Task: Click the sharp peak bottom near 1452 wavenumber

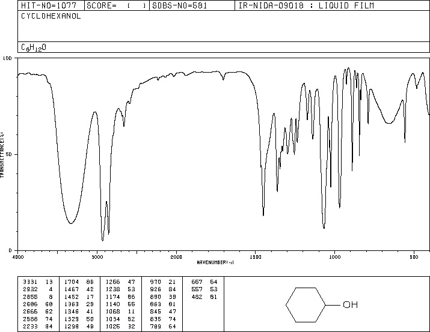Action: [263, 215]
